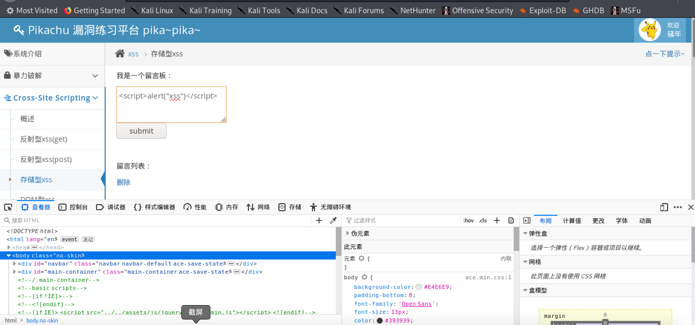Click the Pikachu avatar image
This screenshot has width=695, height=325.
tap(650, 30)
